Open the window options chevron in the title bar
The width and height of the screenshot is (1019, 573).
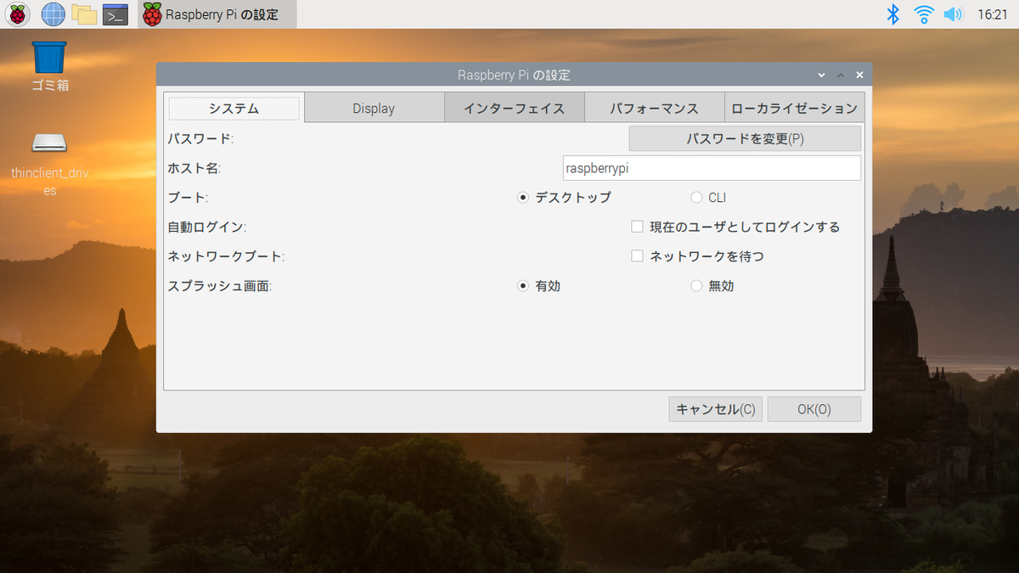point(820,75)
